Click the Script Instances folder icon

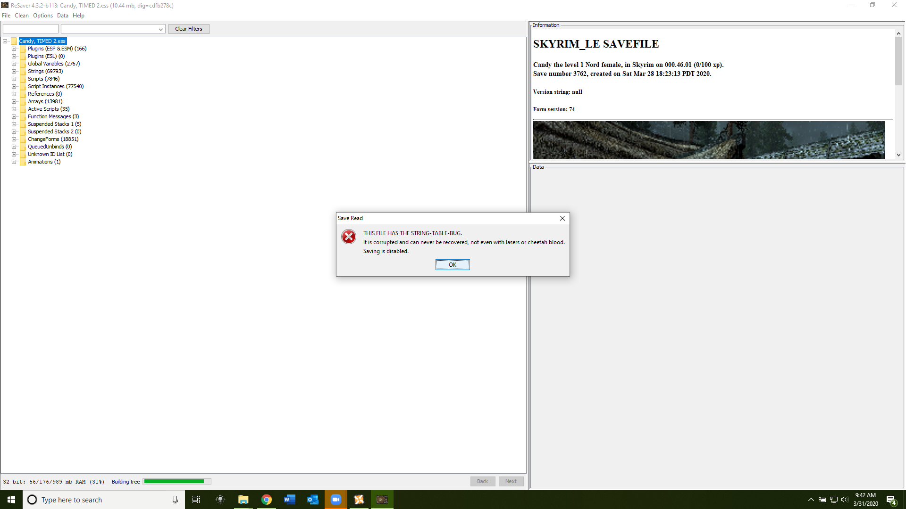coord(23,87)
